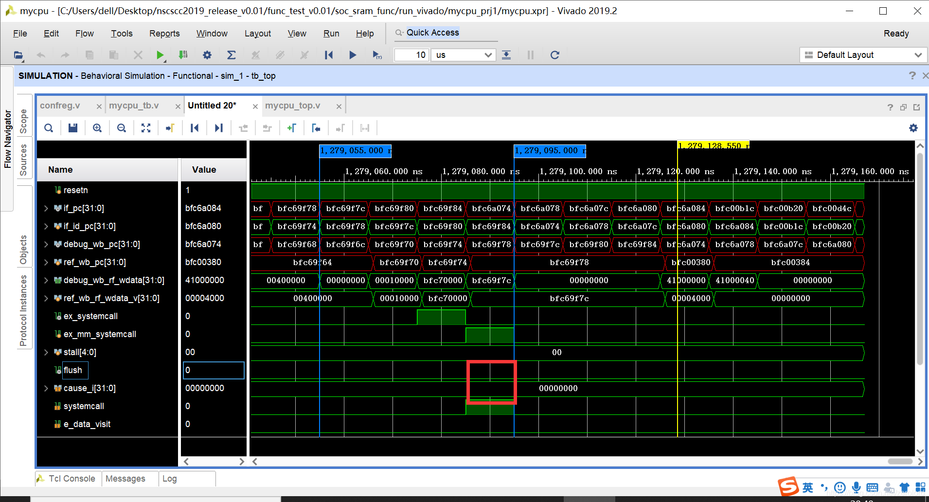Select the flush signal row
The image size is (929, 502).
(x=72, y=370)
